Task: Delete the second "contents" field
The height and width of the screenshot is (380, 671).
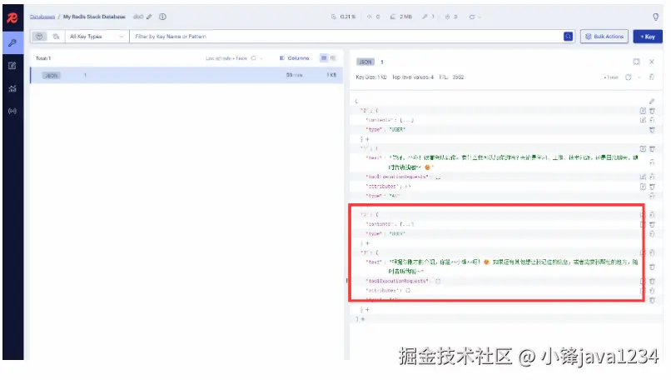Action: pyautogui.click(x=652, y=224)
